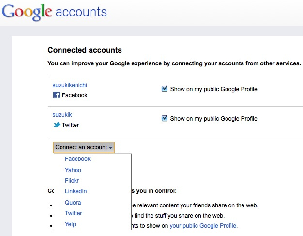This screenshot has height=236, width=303.
Task: Click the Connect an account arrow
Action: pyautogui.click(x=110, y=148)
